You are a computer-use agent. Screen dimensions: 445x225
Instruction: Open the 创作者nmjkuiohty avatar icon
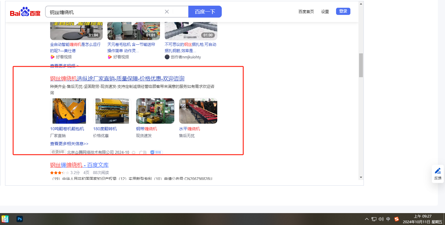[167, 57]
